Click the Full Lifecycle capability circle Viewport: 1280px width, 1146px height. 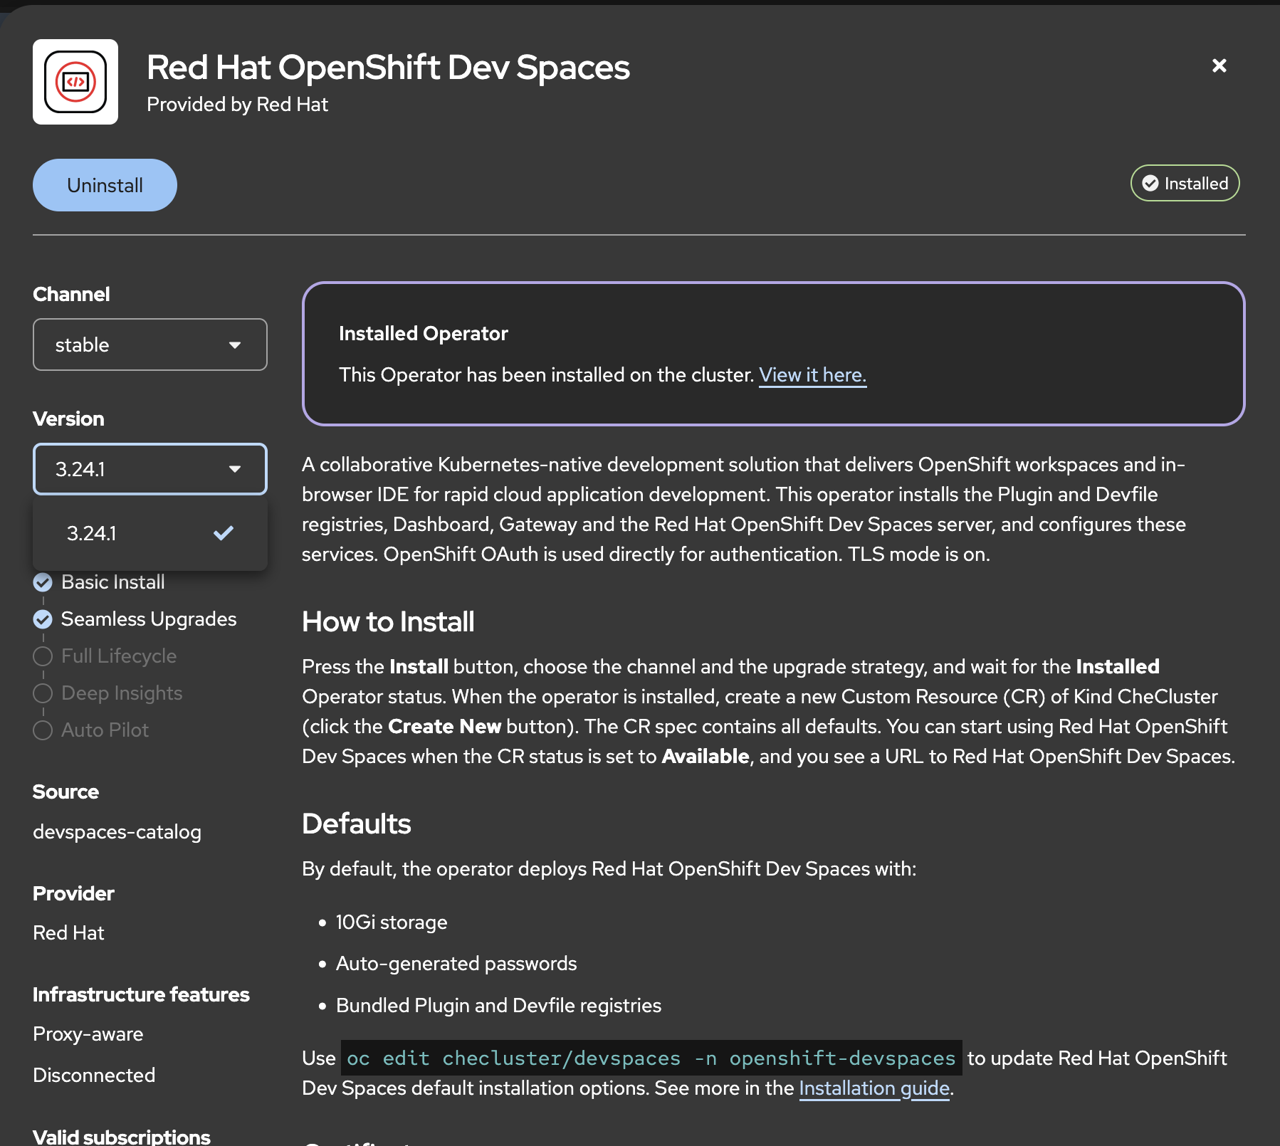pos(43,656)
